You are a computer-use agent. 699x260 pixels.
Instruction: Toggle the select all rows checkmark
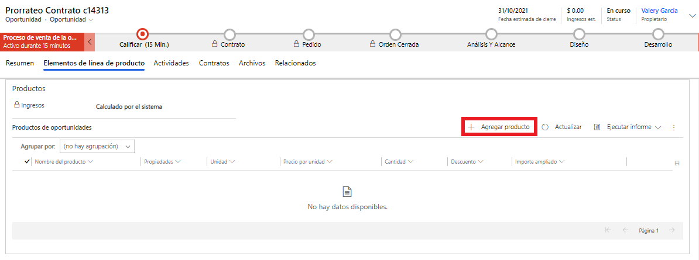click(27, 161)
